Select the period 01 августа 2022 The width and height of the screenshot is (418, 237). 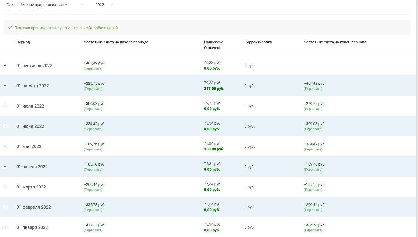coord(33,86)
